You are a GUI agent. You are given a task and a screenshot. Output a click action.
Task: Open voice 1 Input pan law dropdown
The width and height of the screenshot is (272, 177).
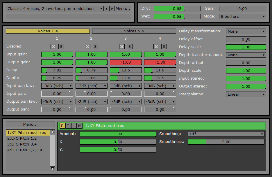pos(57,86)
